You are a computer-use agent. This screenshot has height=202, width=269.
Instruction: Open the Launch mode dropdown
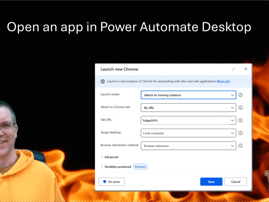tap(188, 95)
